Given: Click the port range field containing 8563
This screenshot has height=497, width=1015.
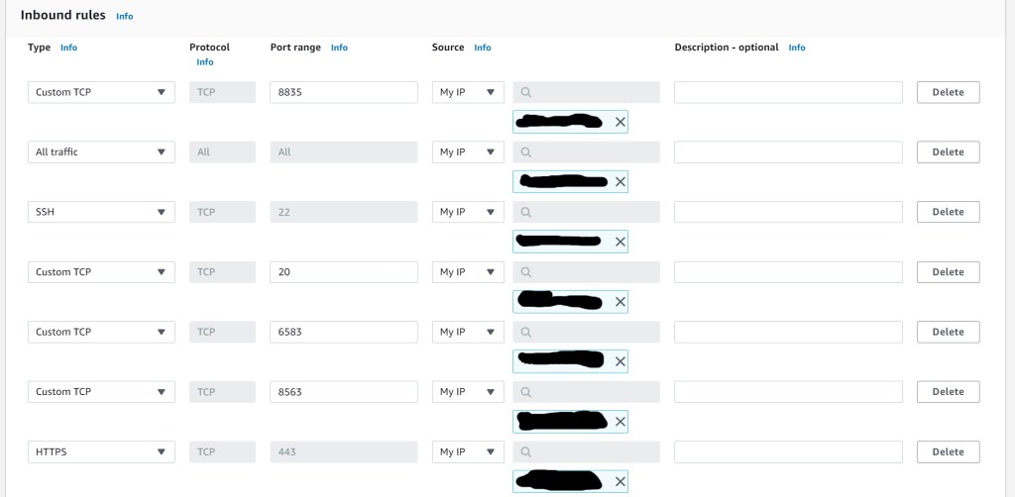Looking at the screenshot, I should [343, 392].
